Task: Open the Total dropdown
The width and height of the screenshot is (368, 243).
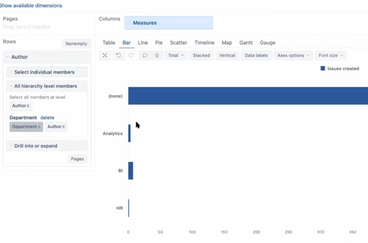Action: click(176, 55)
